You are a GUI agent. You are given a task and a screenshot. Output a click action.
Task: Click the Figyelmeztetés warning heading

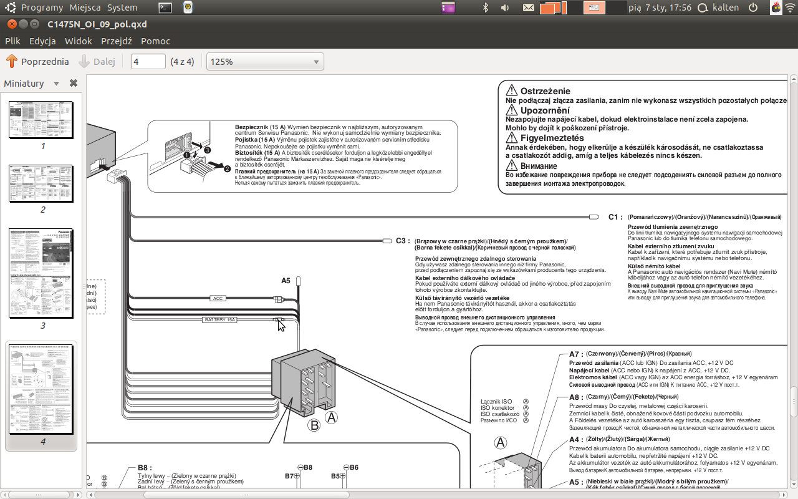[x=552, y=138]
